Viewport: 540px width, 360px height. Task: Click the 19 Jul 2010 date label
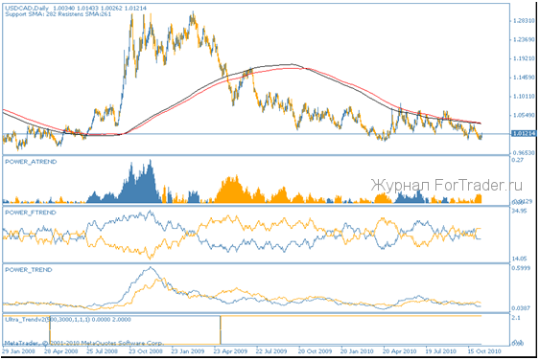(x=441, y=351)
